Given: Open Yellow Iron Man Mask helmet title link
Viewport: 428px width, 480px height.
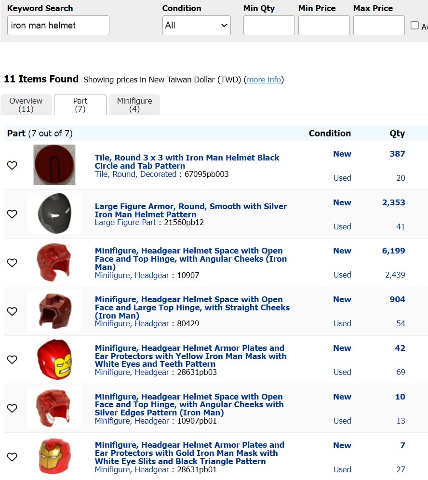Looking at the screenshot, I should 191,356.
